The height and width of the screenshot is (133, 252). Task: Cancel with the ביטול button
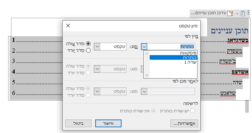(78, 123)
